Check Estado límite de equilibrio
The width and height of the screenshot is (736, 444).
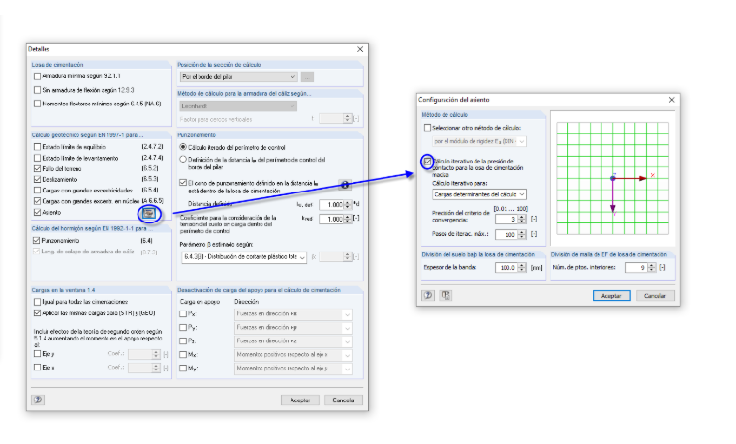[x=37, y=147]
